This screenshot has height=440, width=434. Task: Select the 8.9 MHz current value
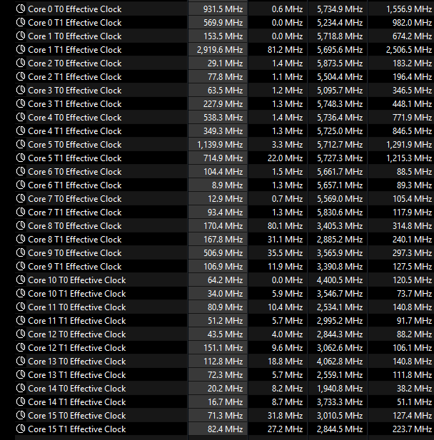click(228, 185)
